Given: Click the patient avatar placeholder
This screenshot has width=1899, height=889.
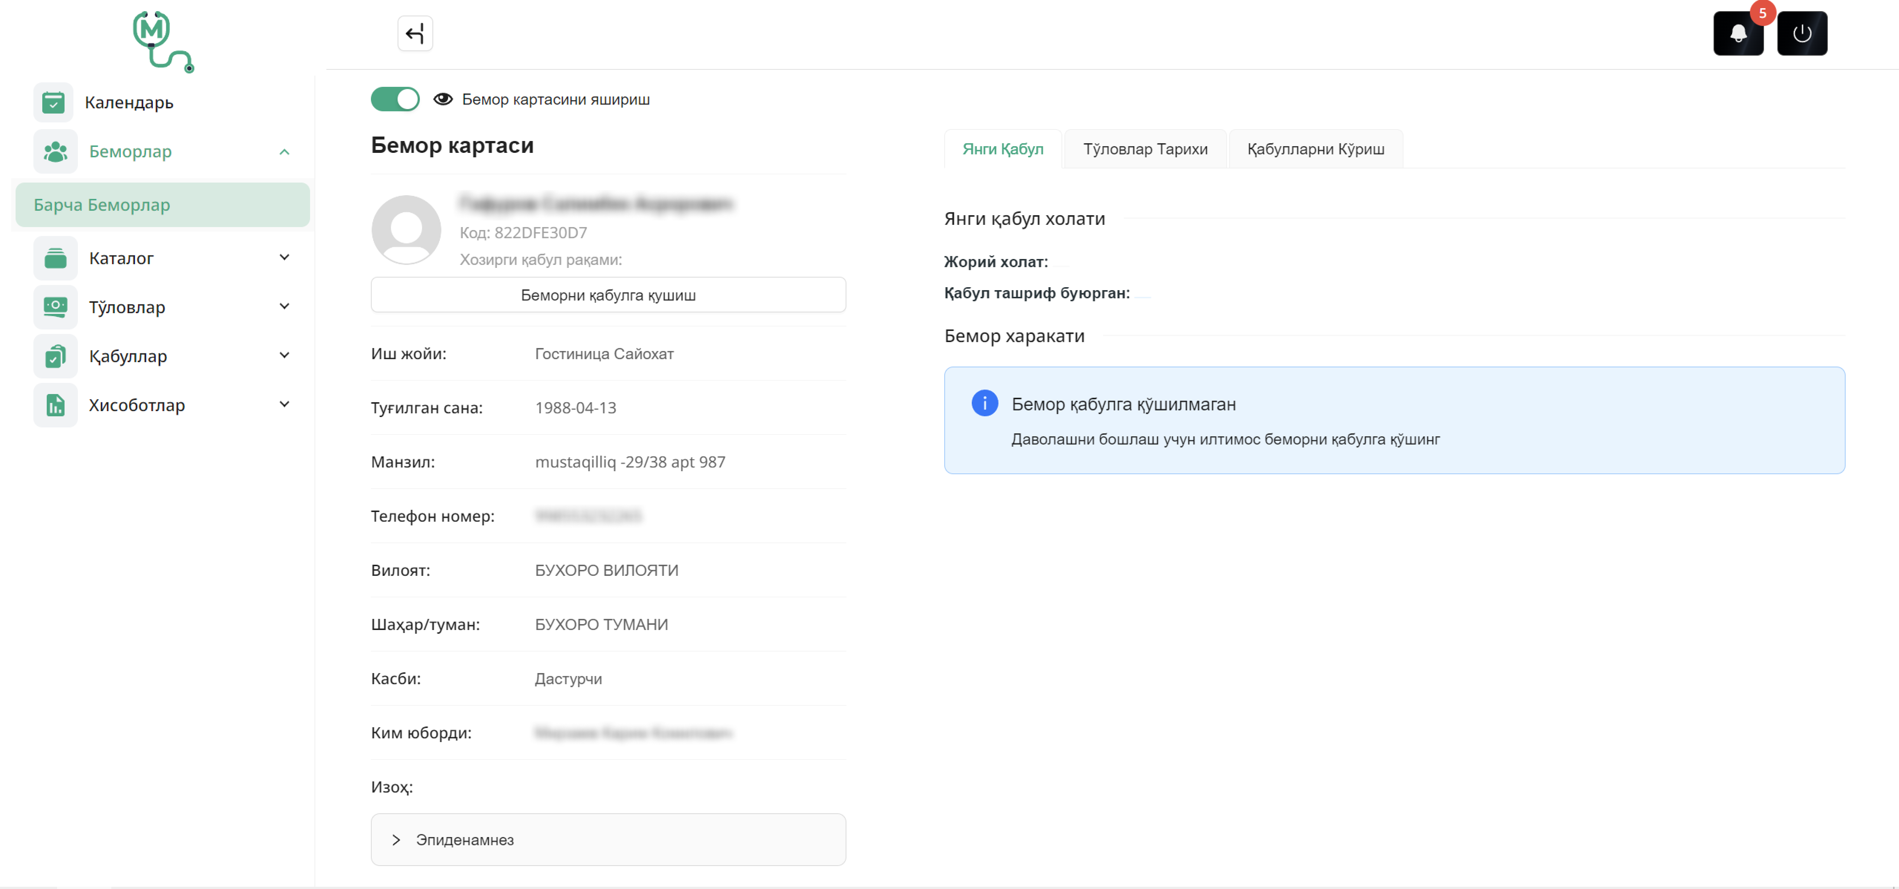Looking at the screenshot, I should point(406,230).
